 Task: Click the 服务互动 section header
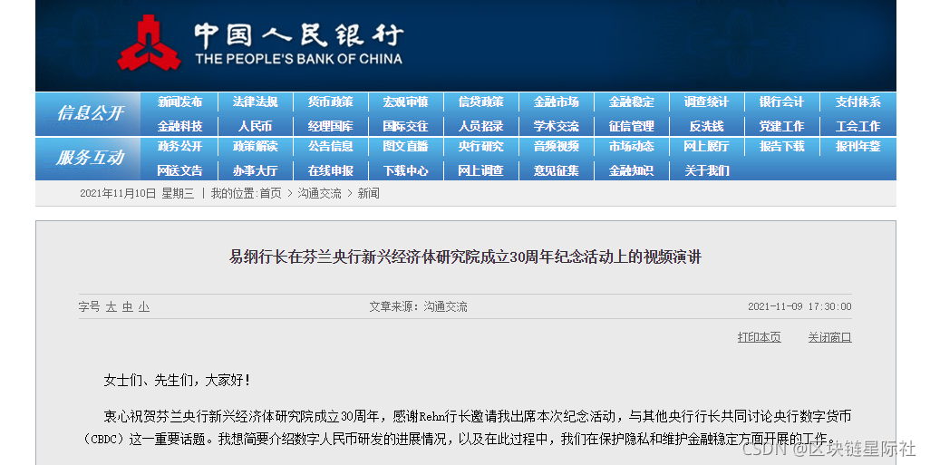click(x=90, y=158)
